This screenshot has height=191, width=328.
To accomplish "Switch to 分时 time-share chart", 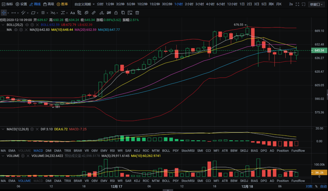I will coord(100,4).
